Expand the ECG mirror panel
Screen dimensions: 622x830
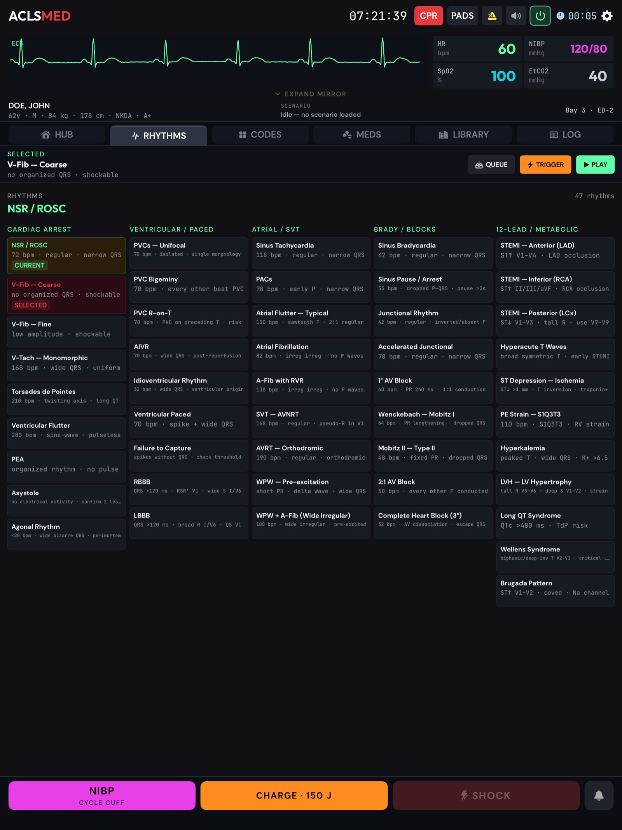coord(311,94)
